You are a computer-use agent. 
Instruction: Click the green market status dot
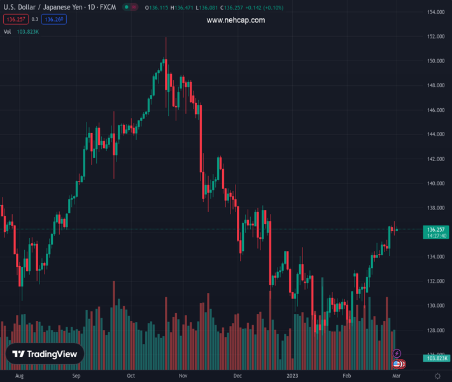click(x=127, y=8)
